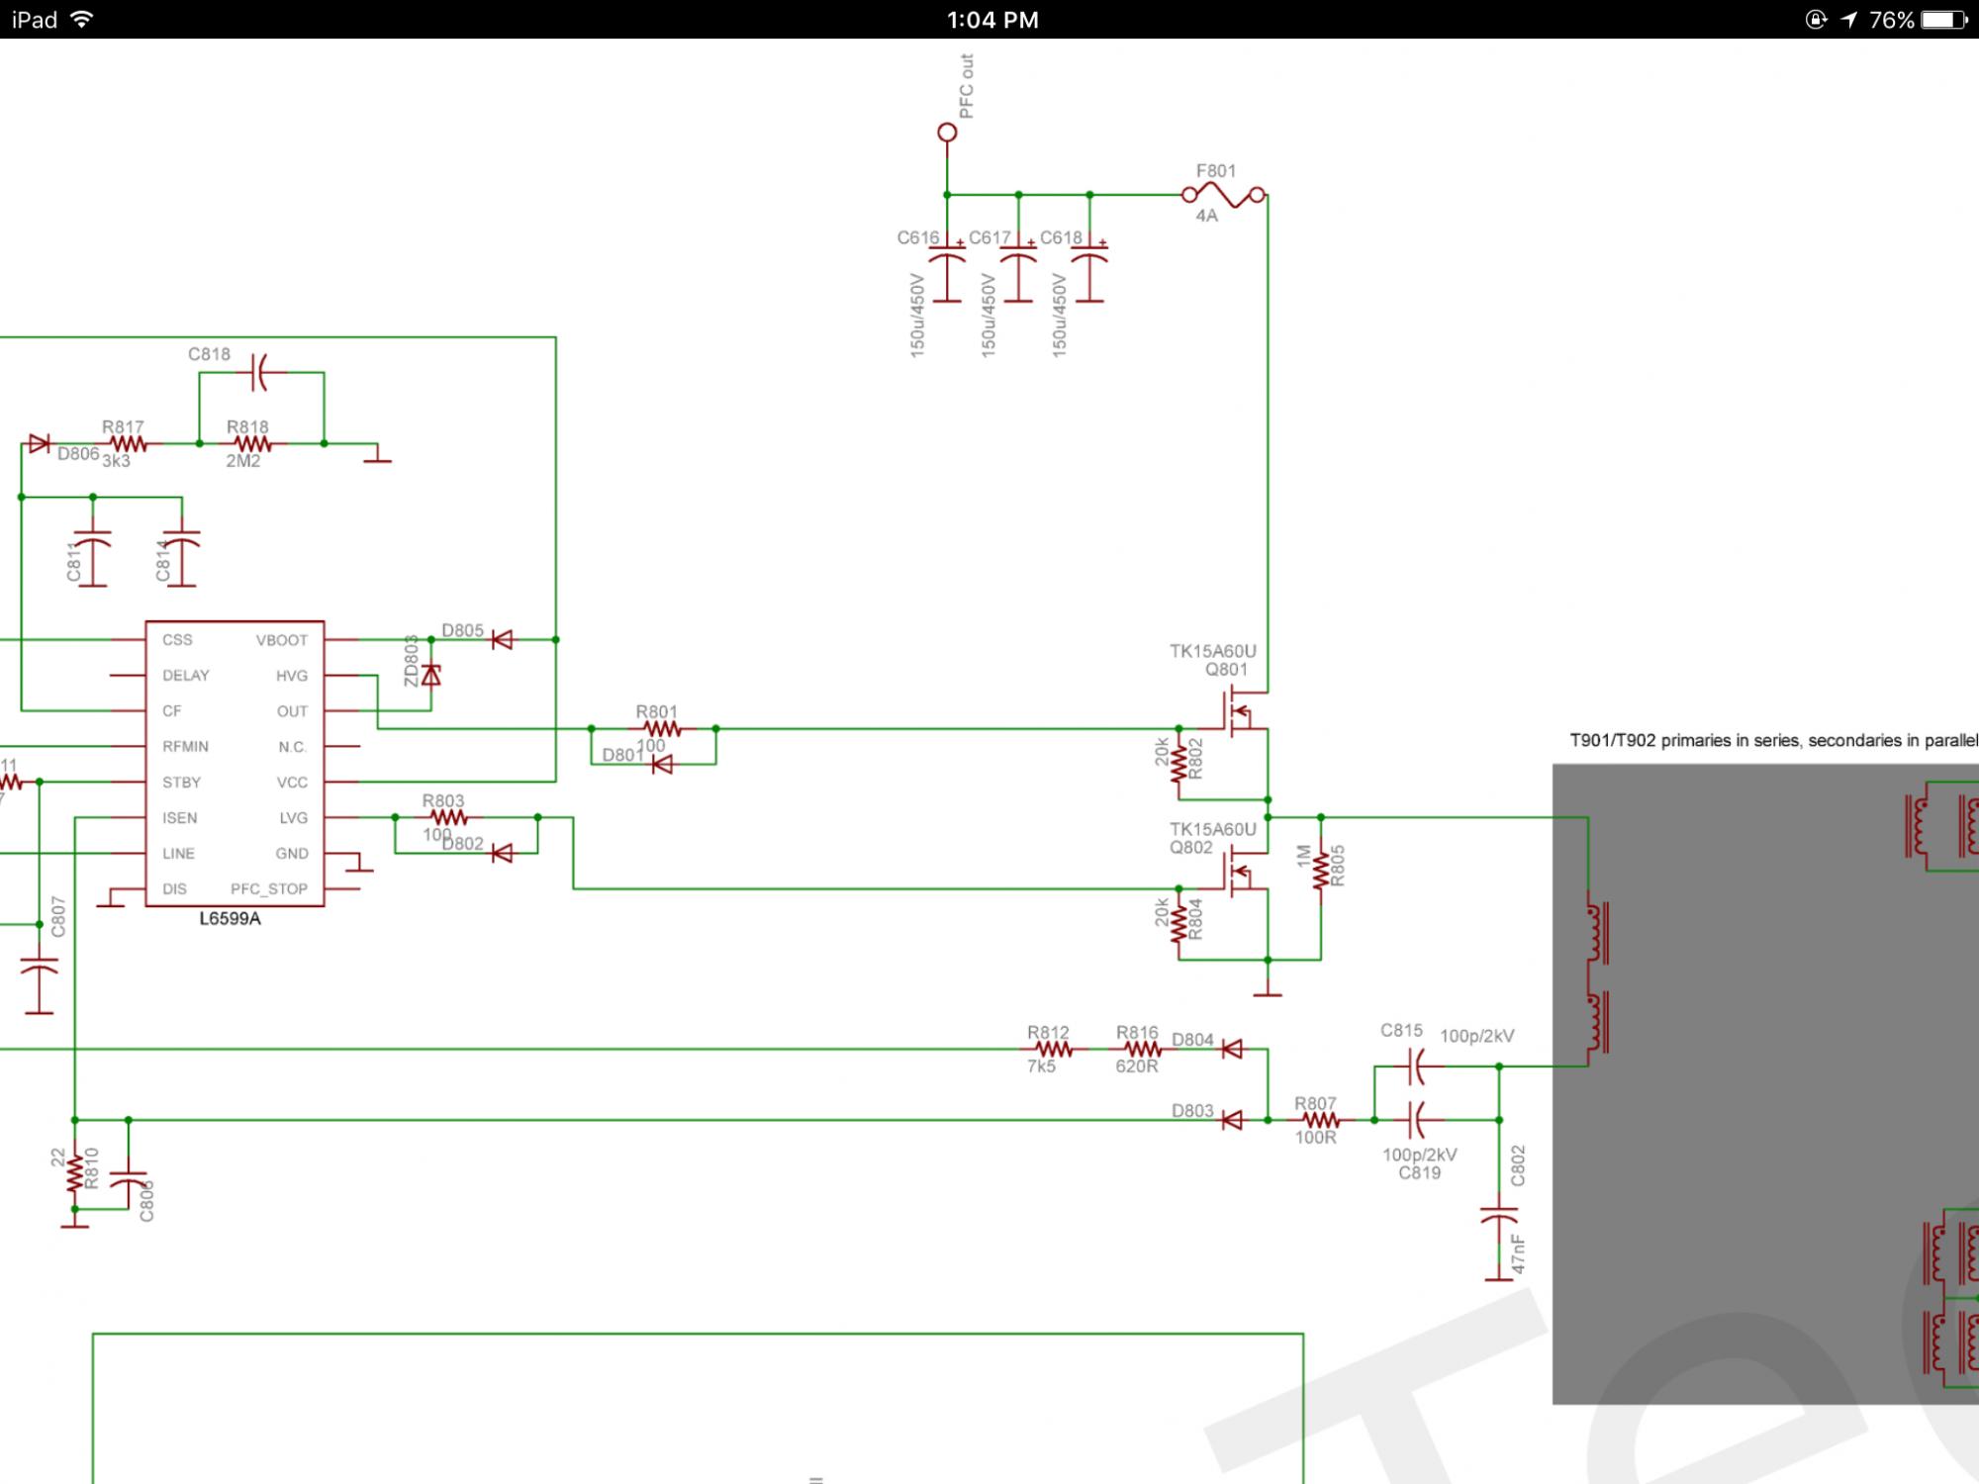Tap the VBOOT pin label

coord(281,640)
